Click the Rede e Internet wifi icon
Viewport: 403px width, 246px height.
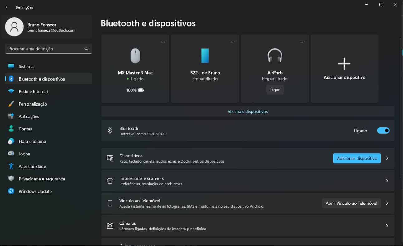pyautogui.click(x=11, y=91)
